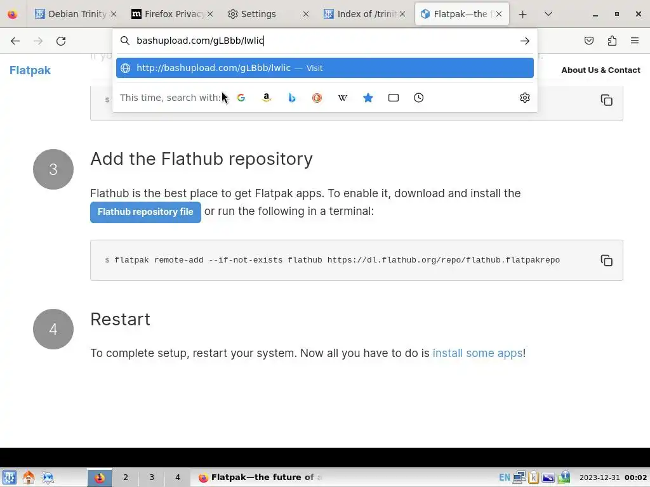Open the Klipper clipboard tray icon
Image resolution: width=650 pixels, height=487 pixels.
pyautogui.click(x=533, y=477)
